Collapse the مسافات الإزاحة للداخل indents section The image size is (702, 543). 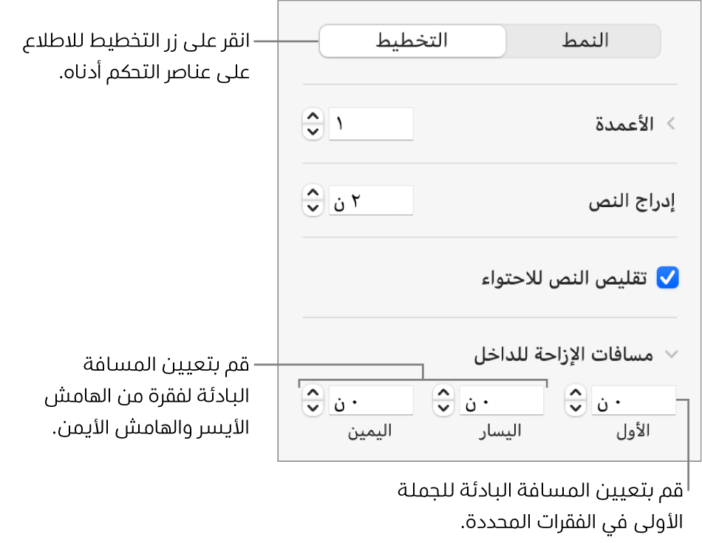click(671, 355)
